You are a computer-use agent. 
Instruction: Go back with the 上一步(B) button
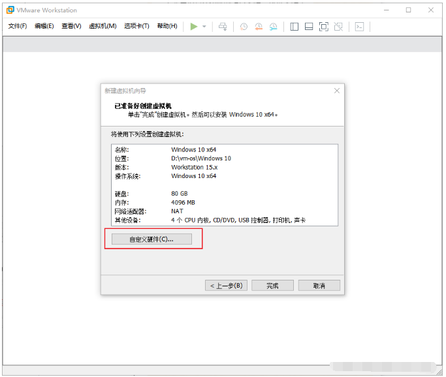pos(226,286)
